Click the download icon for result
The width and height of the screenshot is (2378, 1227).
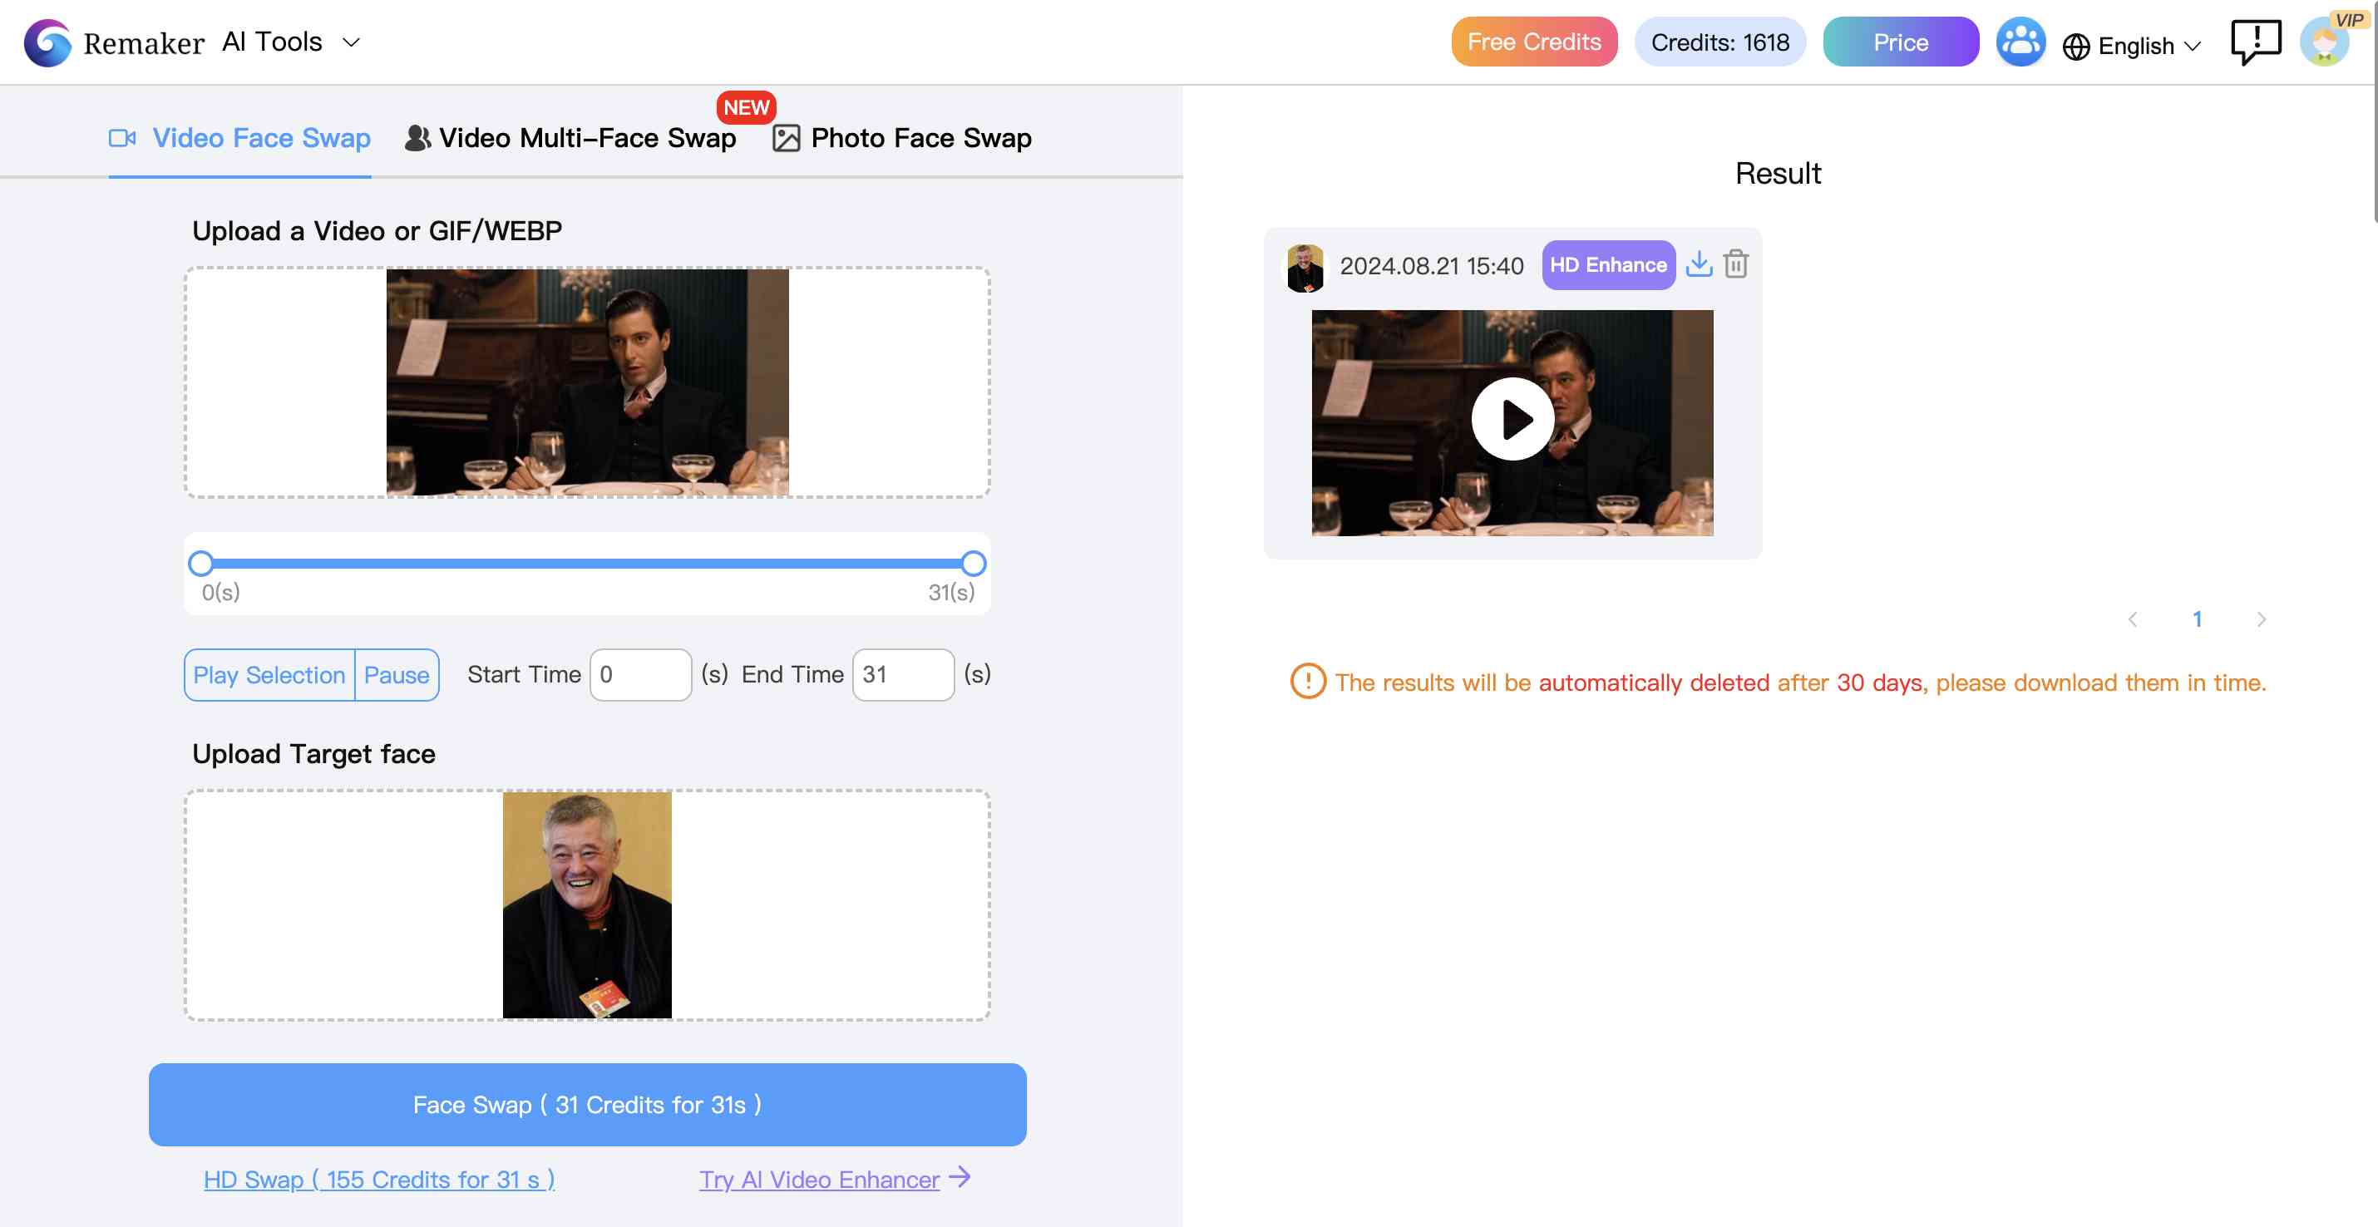click(x=1699, y=263)
